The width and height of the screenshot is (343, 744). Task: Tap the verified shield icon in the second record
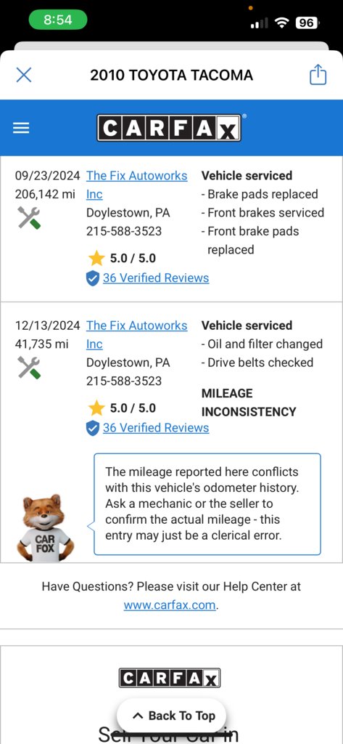click(x=93, y=429)
